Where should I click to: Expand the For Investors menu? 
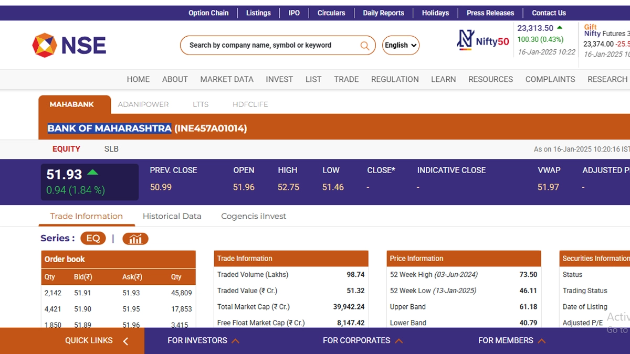[x=203, y=341]
